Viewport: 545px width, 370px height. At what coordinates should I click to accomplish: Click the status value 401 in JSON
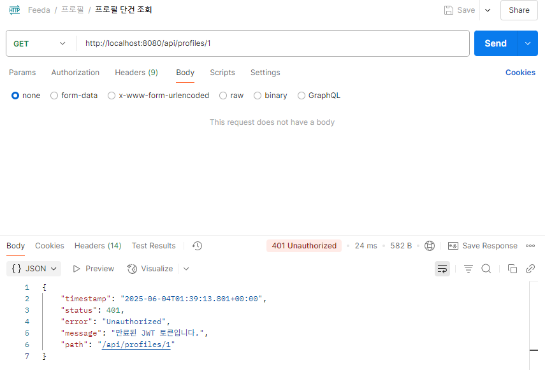113,310
